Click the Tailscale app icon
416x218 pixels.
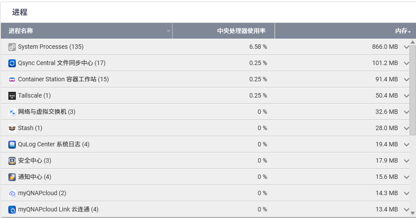tap(12, 96)
